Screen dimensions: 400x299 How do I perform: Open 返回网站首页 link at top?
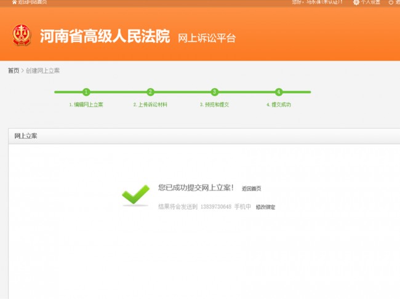tap(33, 2)
